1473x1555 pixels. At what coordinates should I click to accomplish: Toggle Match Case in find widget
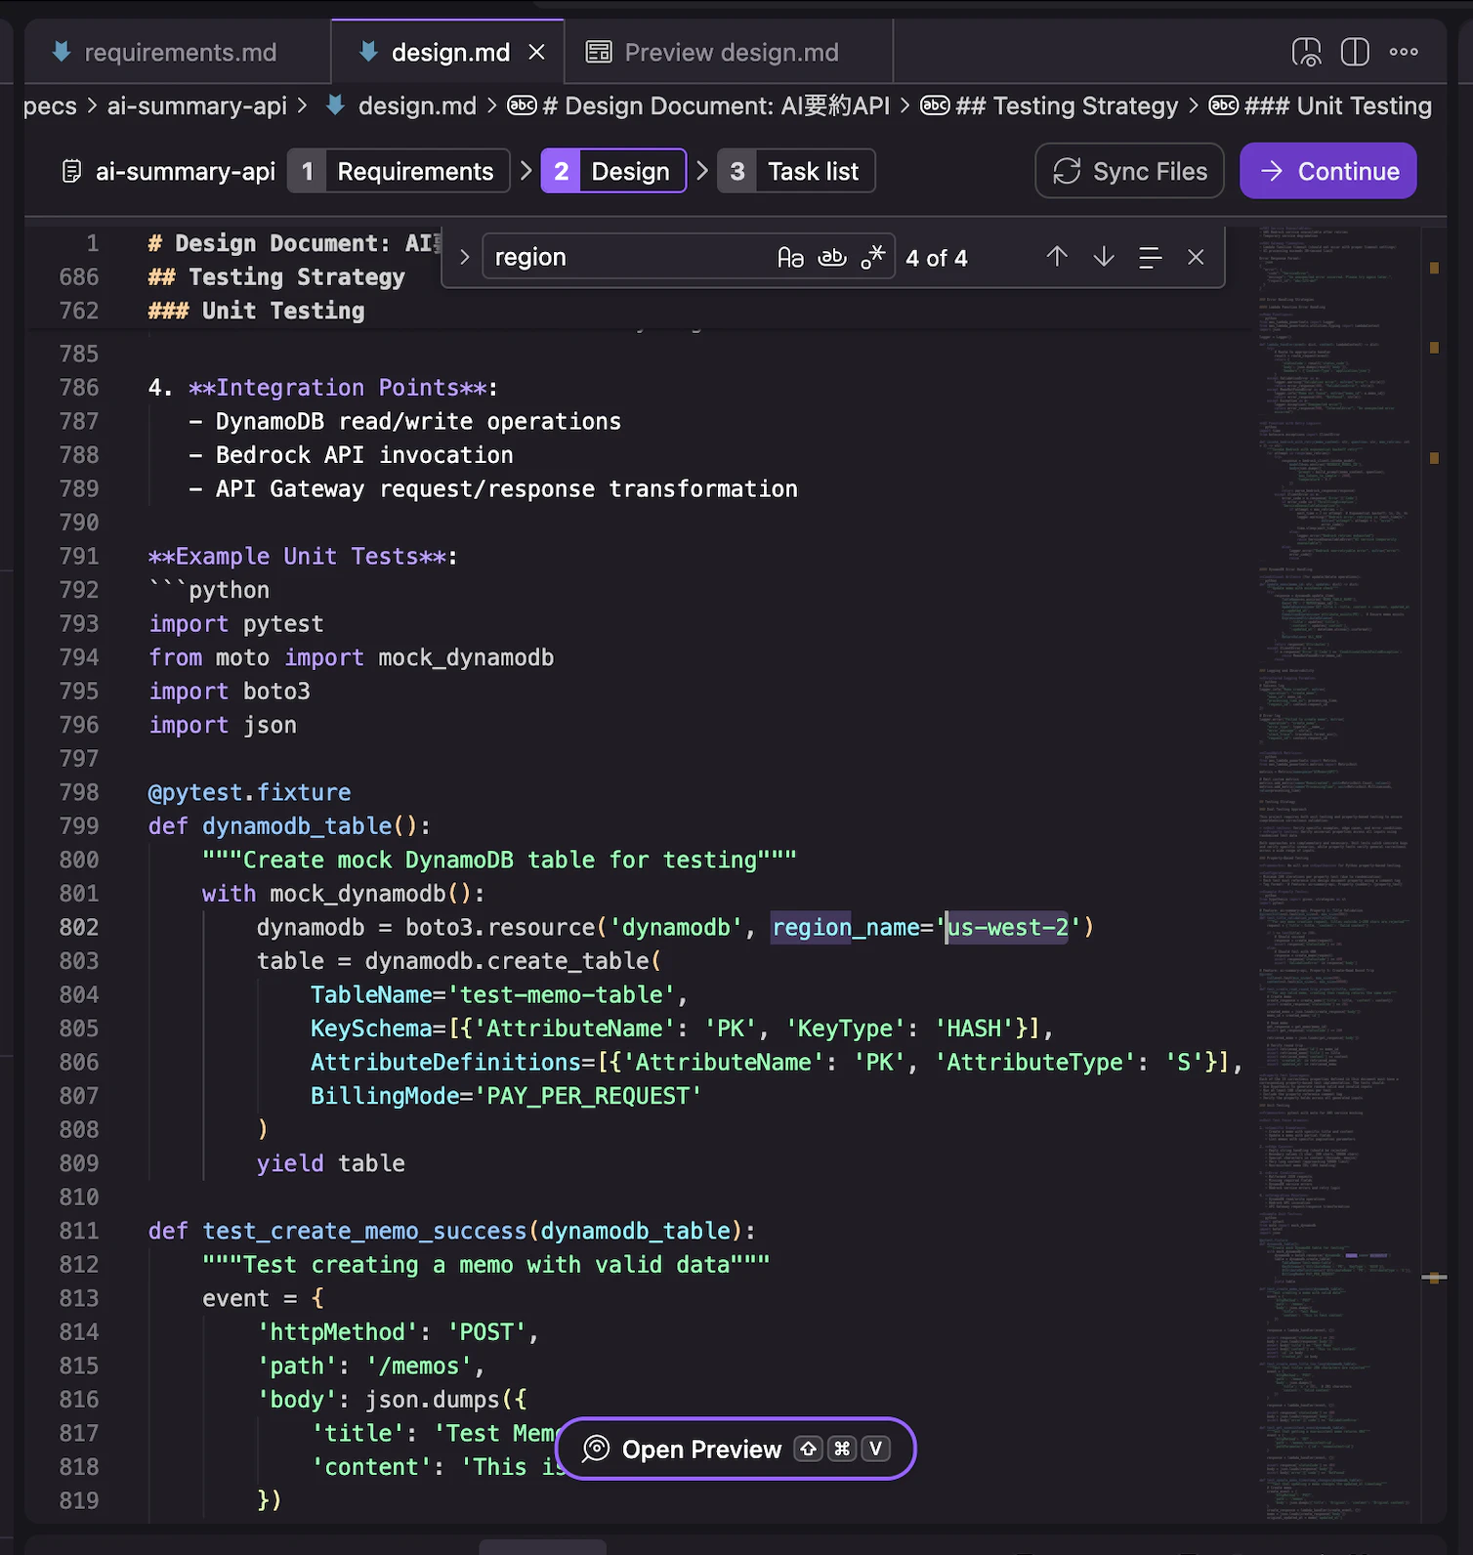pos(790,257)
